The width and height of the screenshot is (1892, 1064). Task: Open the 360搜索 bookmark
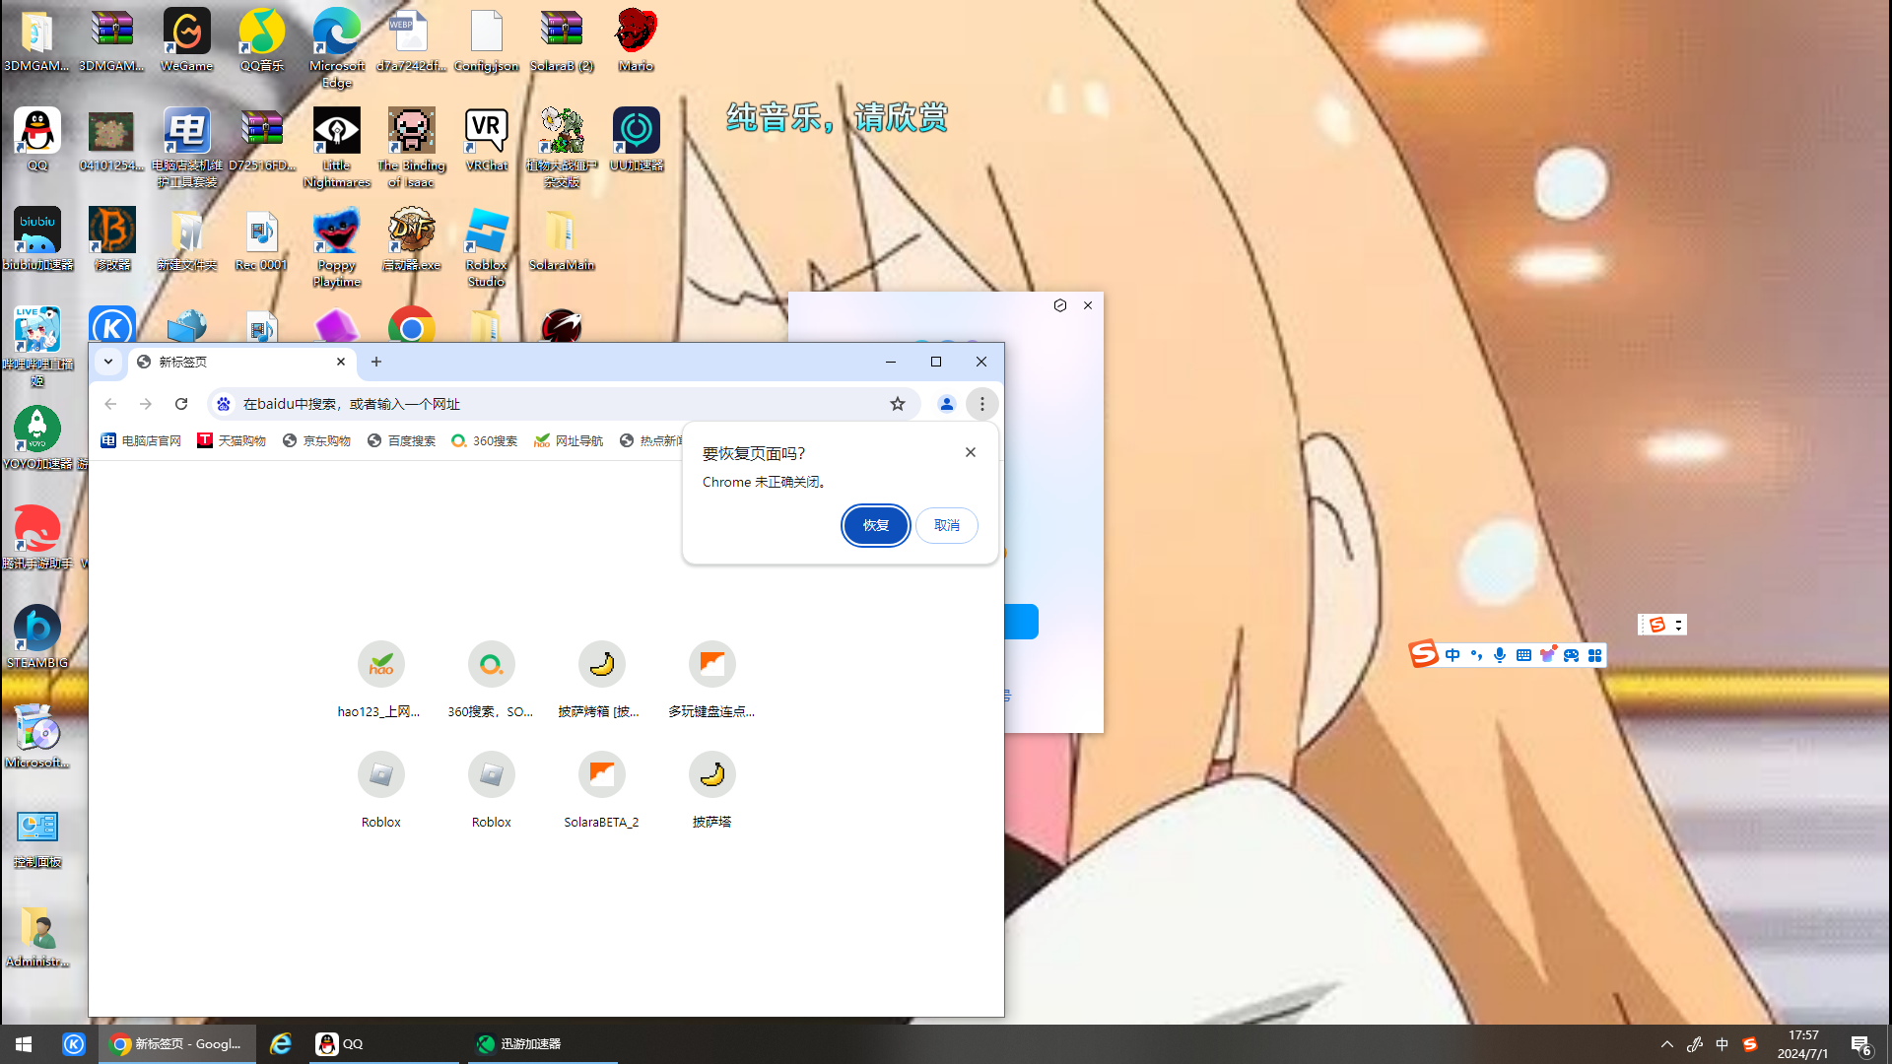pyautogui.click(x=484, y=440)
